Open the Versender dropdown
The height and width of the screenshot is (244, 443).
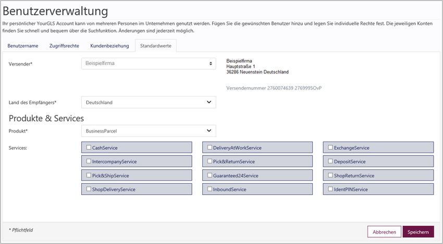coord(149,63)
